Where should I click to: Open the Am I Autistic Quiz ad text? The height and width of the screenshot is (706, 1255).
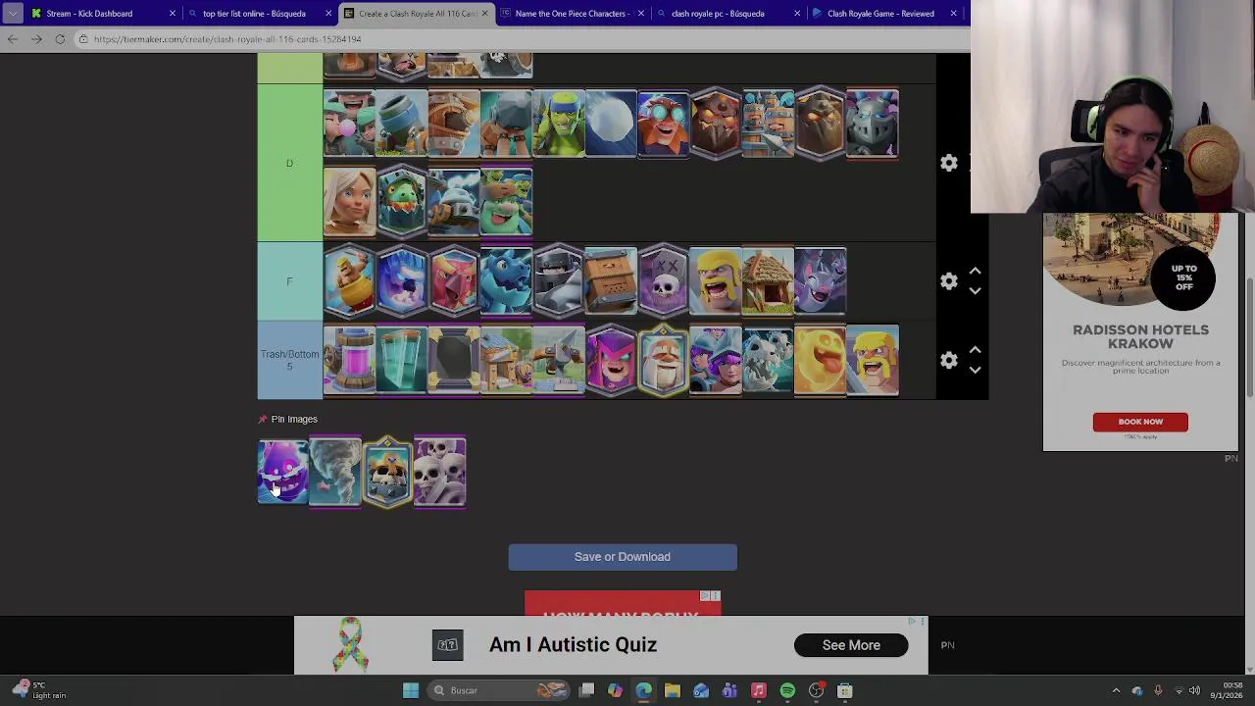(x=573, y=644)
